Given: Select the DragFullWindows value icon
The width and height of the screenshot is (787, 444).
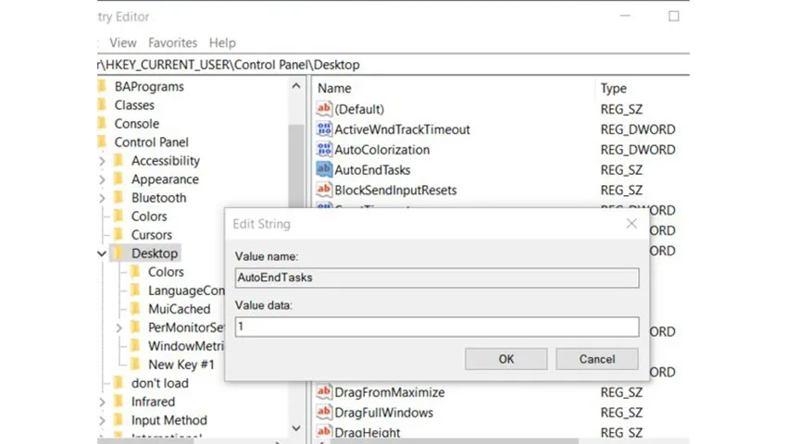Looking at the screenshot, I should (x=324, y=412).
